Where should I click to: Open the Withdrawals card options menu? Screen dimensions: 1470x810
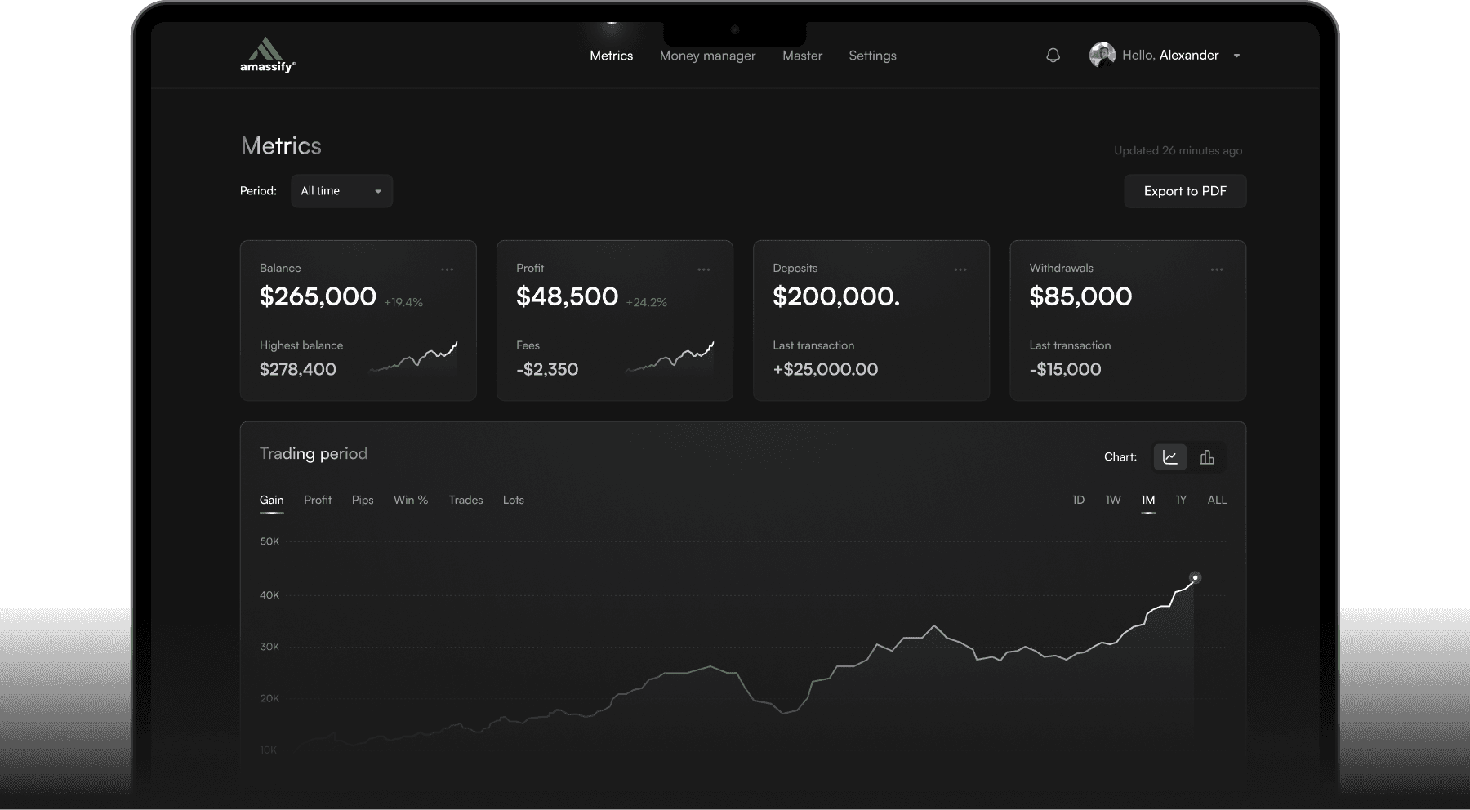[x=1217, y=269]
